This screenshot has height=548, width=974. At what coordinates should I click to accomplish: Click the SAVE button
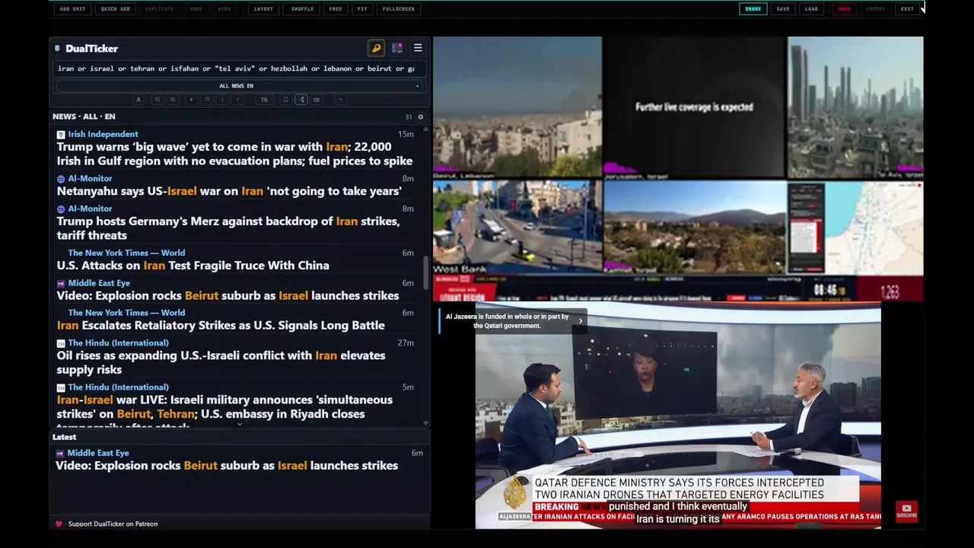click(x=783, y=9)
